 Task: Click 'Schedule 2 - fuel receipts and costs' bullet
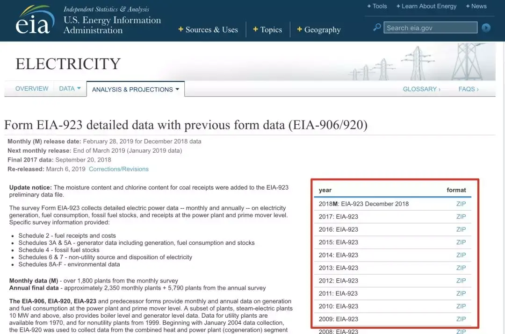point(67,236)
